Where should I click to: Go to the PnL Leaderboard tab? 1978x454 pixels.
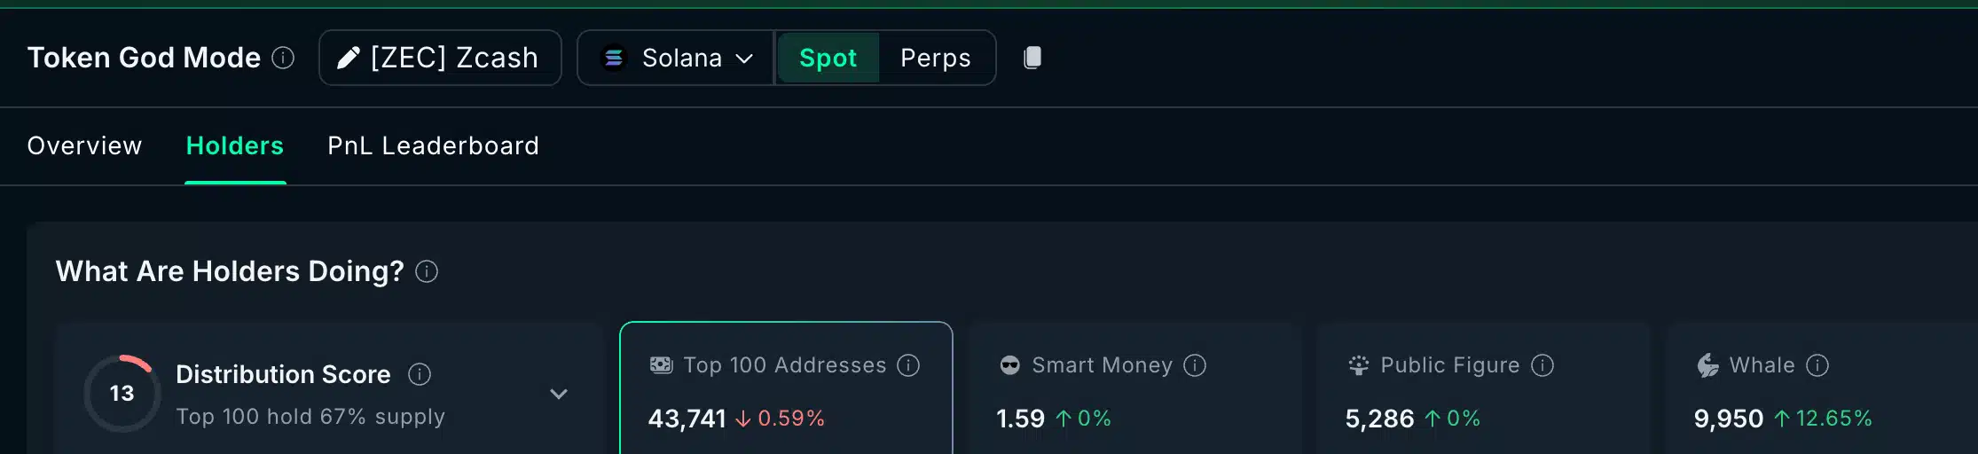433,145
